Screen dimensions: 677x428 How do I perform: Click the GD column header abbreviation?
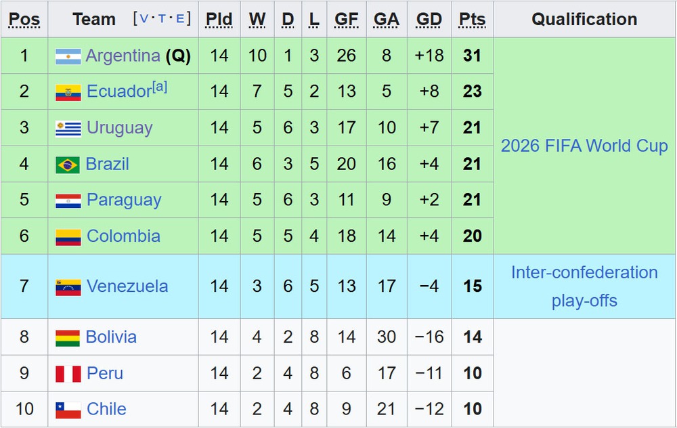(429, 20)
